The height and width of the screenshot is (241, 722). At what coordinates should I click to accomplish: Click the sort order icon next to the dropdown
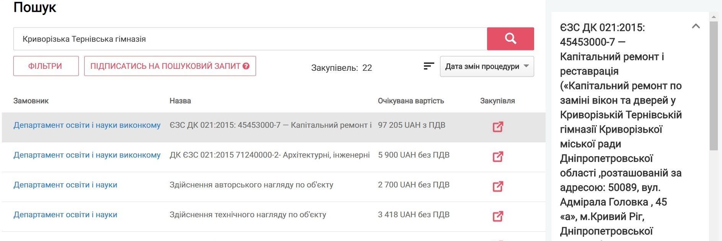[428, 66]
